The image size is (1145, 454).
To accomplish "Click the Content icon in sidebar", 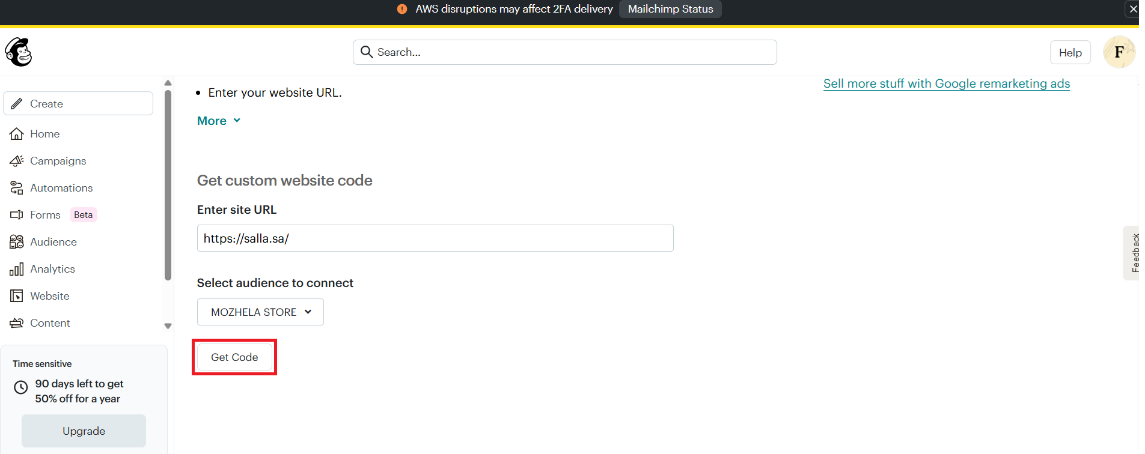I will coord(17,323).
